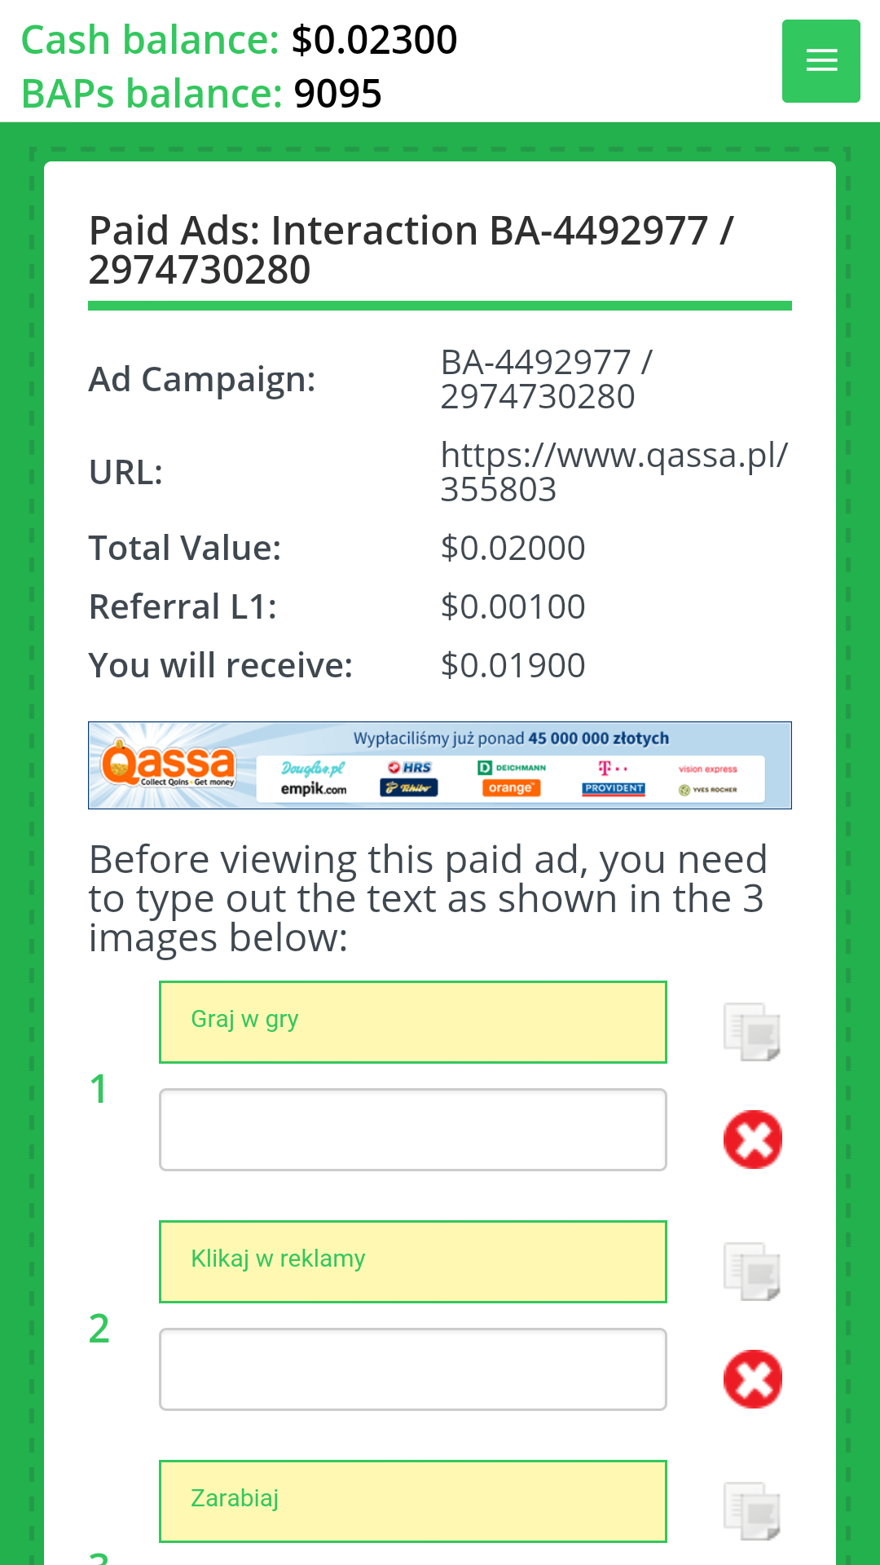
Task: Focus the answer field for item 2
Action: 413,1369
